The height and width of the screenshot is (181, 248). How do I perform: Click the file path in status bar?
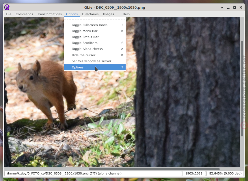[x=64, y=174]
